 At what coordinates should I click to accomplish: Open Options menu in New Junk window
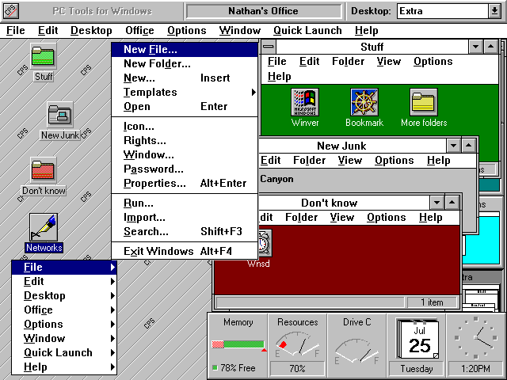tap(395, 160)
